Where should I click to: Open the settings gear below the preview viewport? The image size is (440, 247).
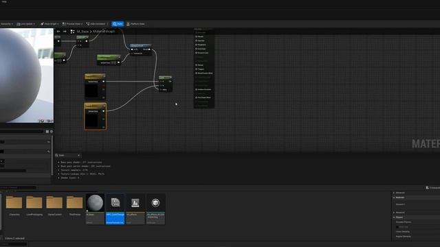pyautogui.click(x=51, y=131)
